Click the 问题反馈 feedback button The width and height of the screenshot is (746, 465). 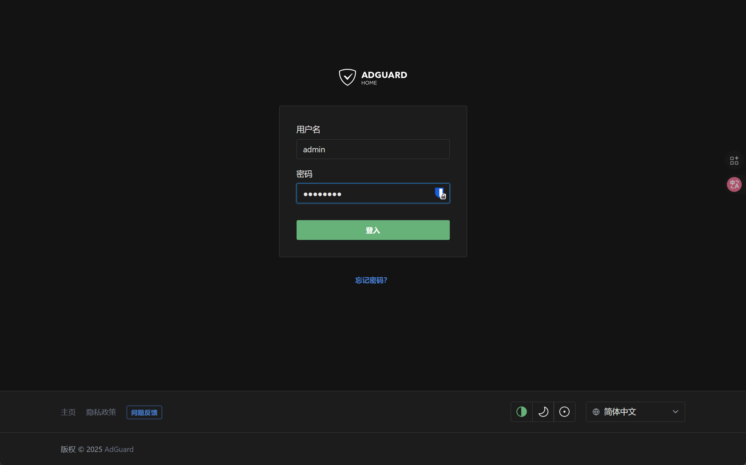144,412
